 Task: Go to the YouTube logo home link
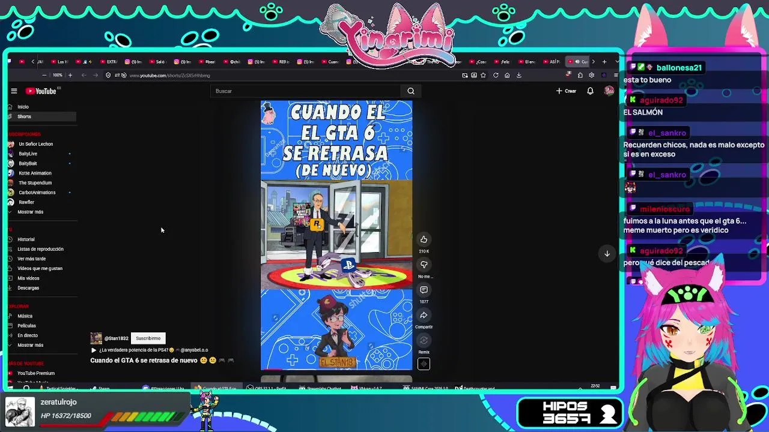pyautogui.click(x=41, y=91)
